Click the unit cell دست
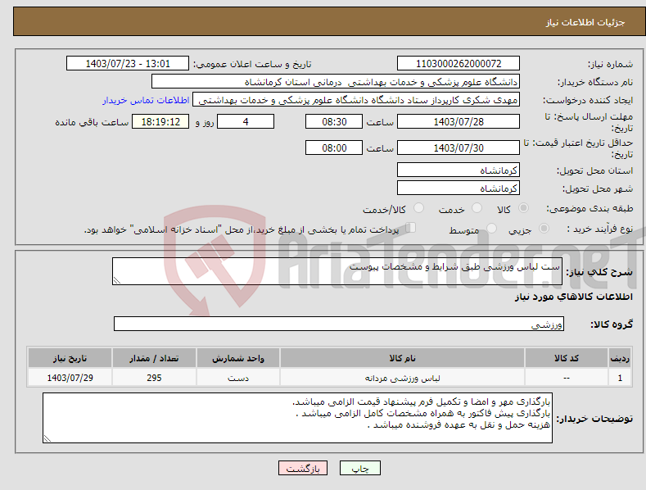 pos(238,378)
